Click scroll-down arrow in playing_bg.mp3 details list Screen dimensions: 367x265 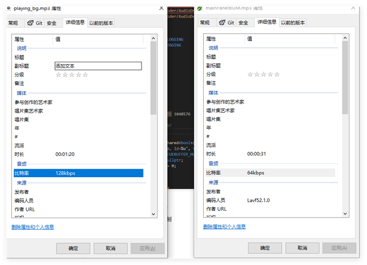(x=153, y=214)
